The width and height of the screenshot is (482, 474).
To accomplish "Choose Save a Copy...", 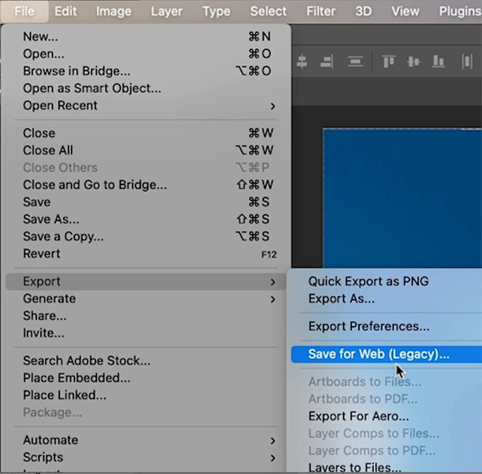I will pyautogui.click(x=146, y=237).
